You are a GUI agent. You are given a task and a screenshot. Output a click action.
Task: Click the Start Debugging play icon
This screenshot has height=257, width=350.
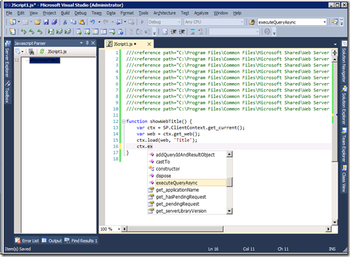click(142, 22)
